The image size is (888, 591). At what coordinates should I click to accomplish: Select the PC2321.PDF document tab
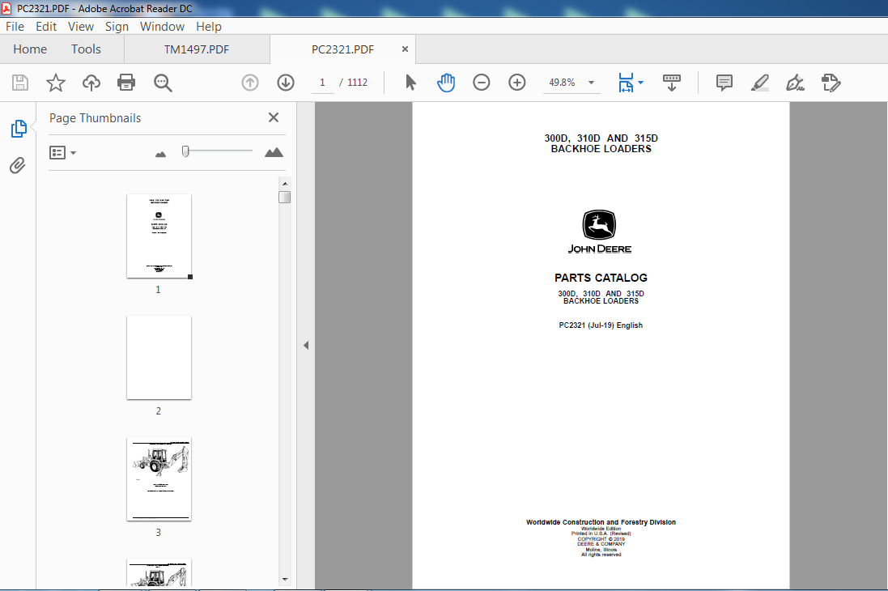point(342,49)
